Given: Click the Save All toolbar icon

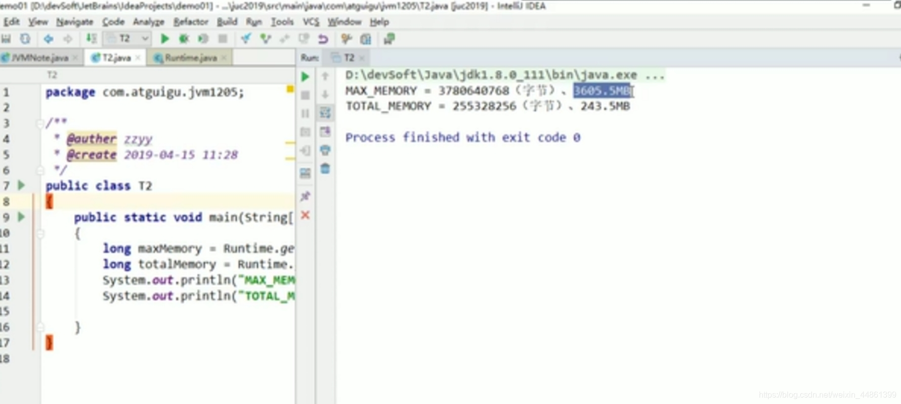Looking at the screenshot, I should tap(7, 39).
